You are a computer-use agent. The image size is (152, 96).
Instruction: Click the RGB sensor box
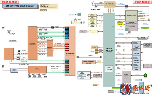[92, 15]
